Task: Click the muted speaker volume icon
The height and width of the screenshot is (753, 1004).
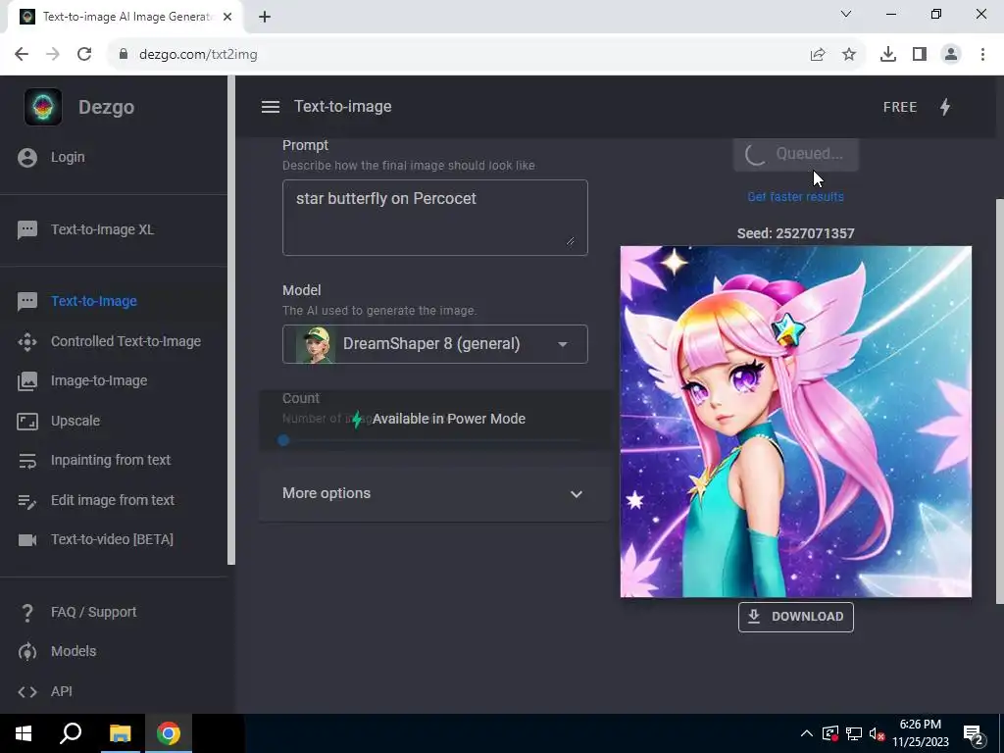Action: pos(877,733)
